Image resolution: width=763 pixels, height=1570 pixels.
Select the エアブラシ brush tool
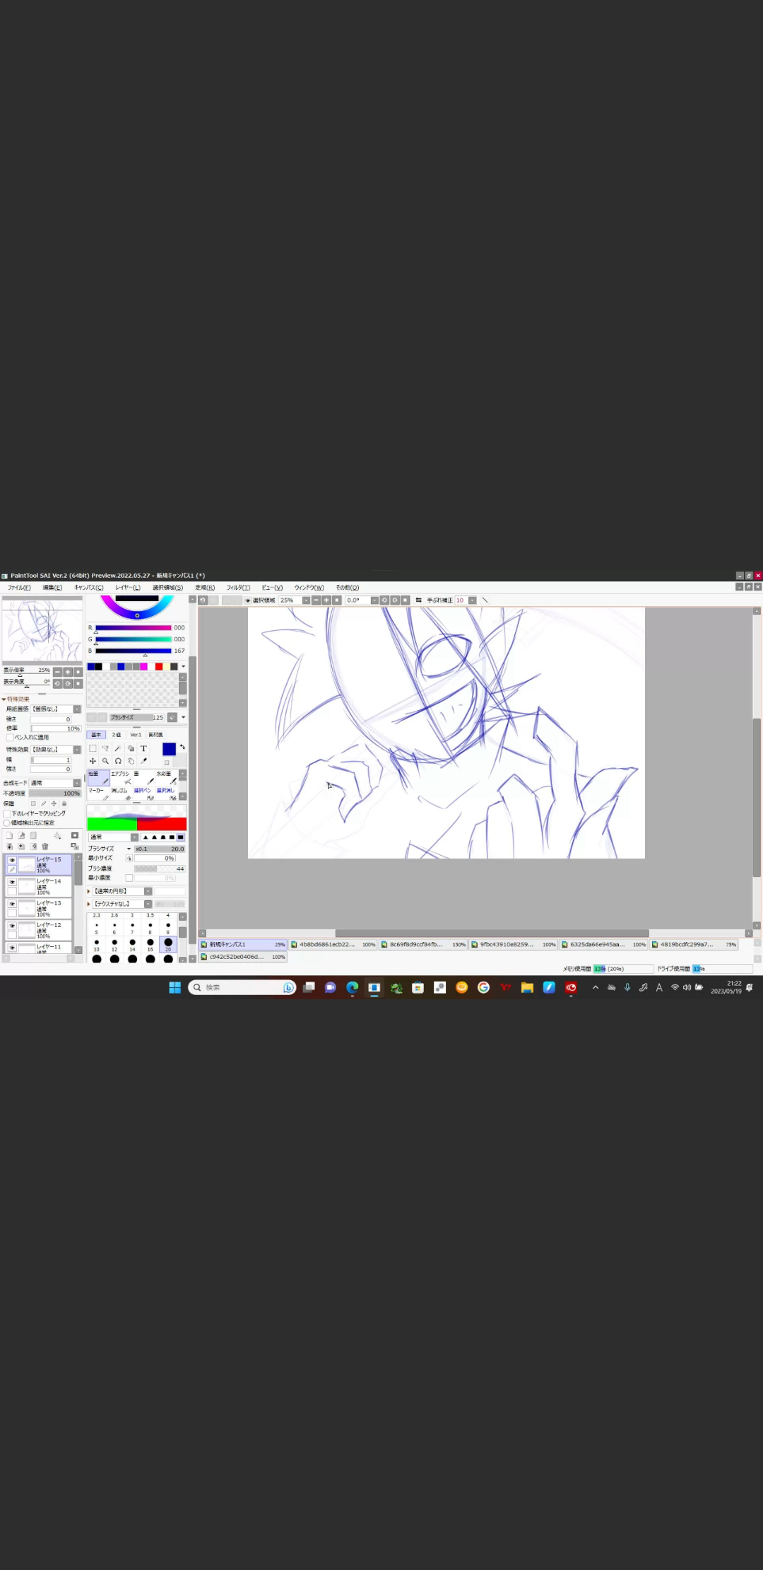(x=121, y=777)
